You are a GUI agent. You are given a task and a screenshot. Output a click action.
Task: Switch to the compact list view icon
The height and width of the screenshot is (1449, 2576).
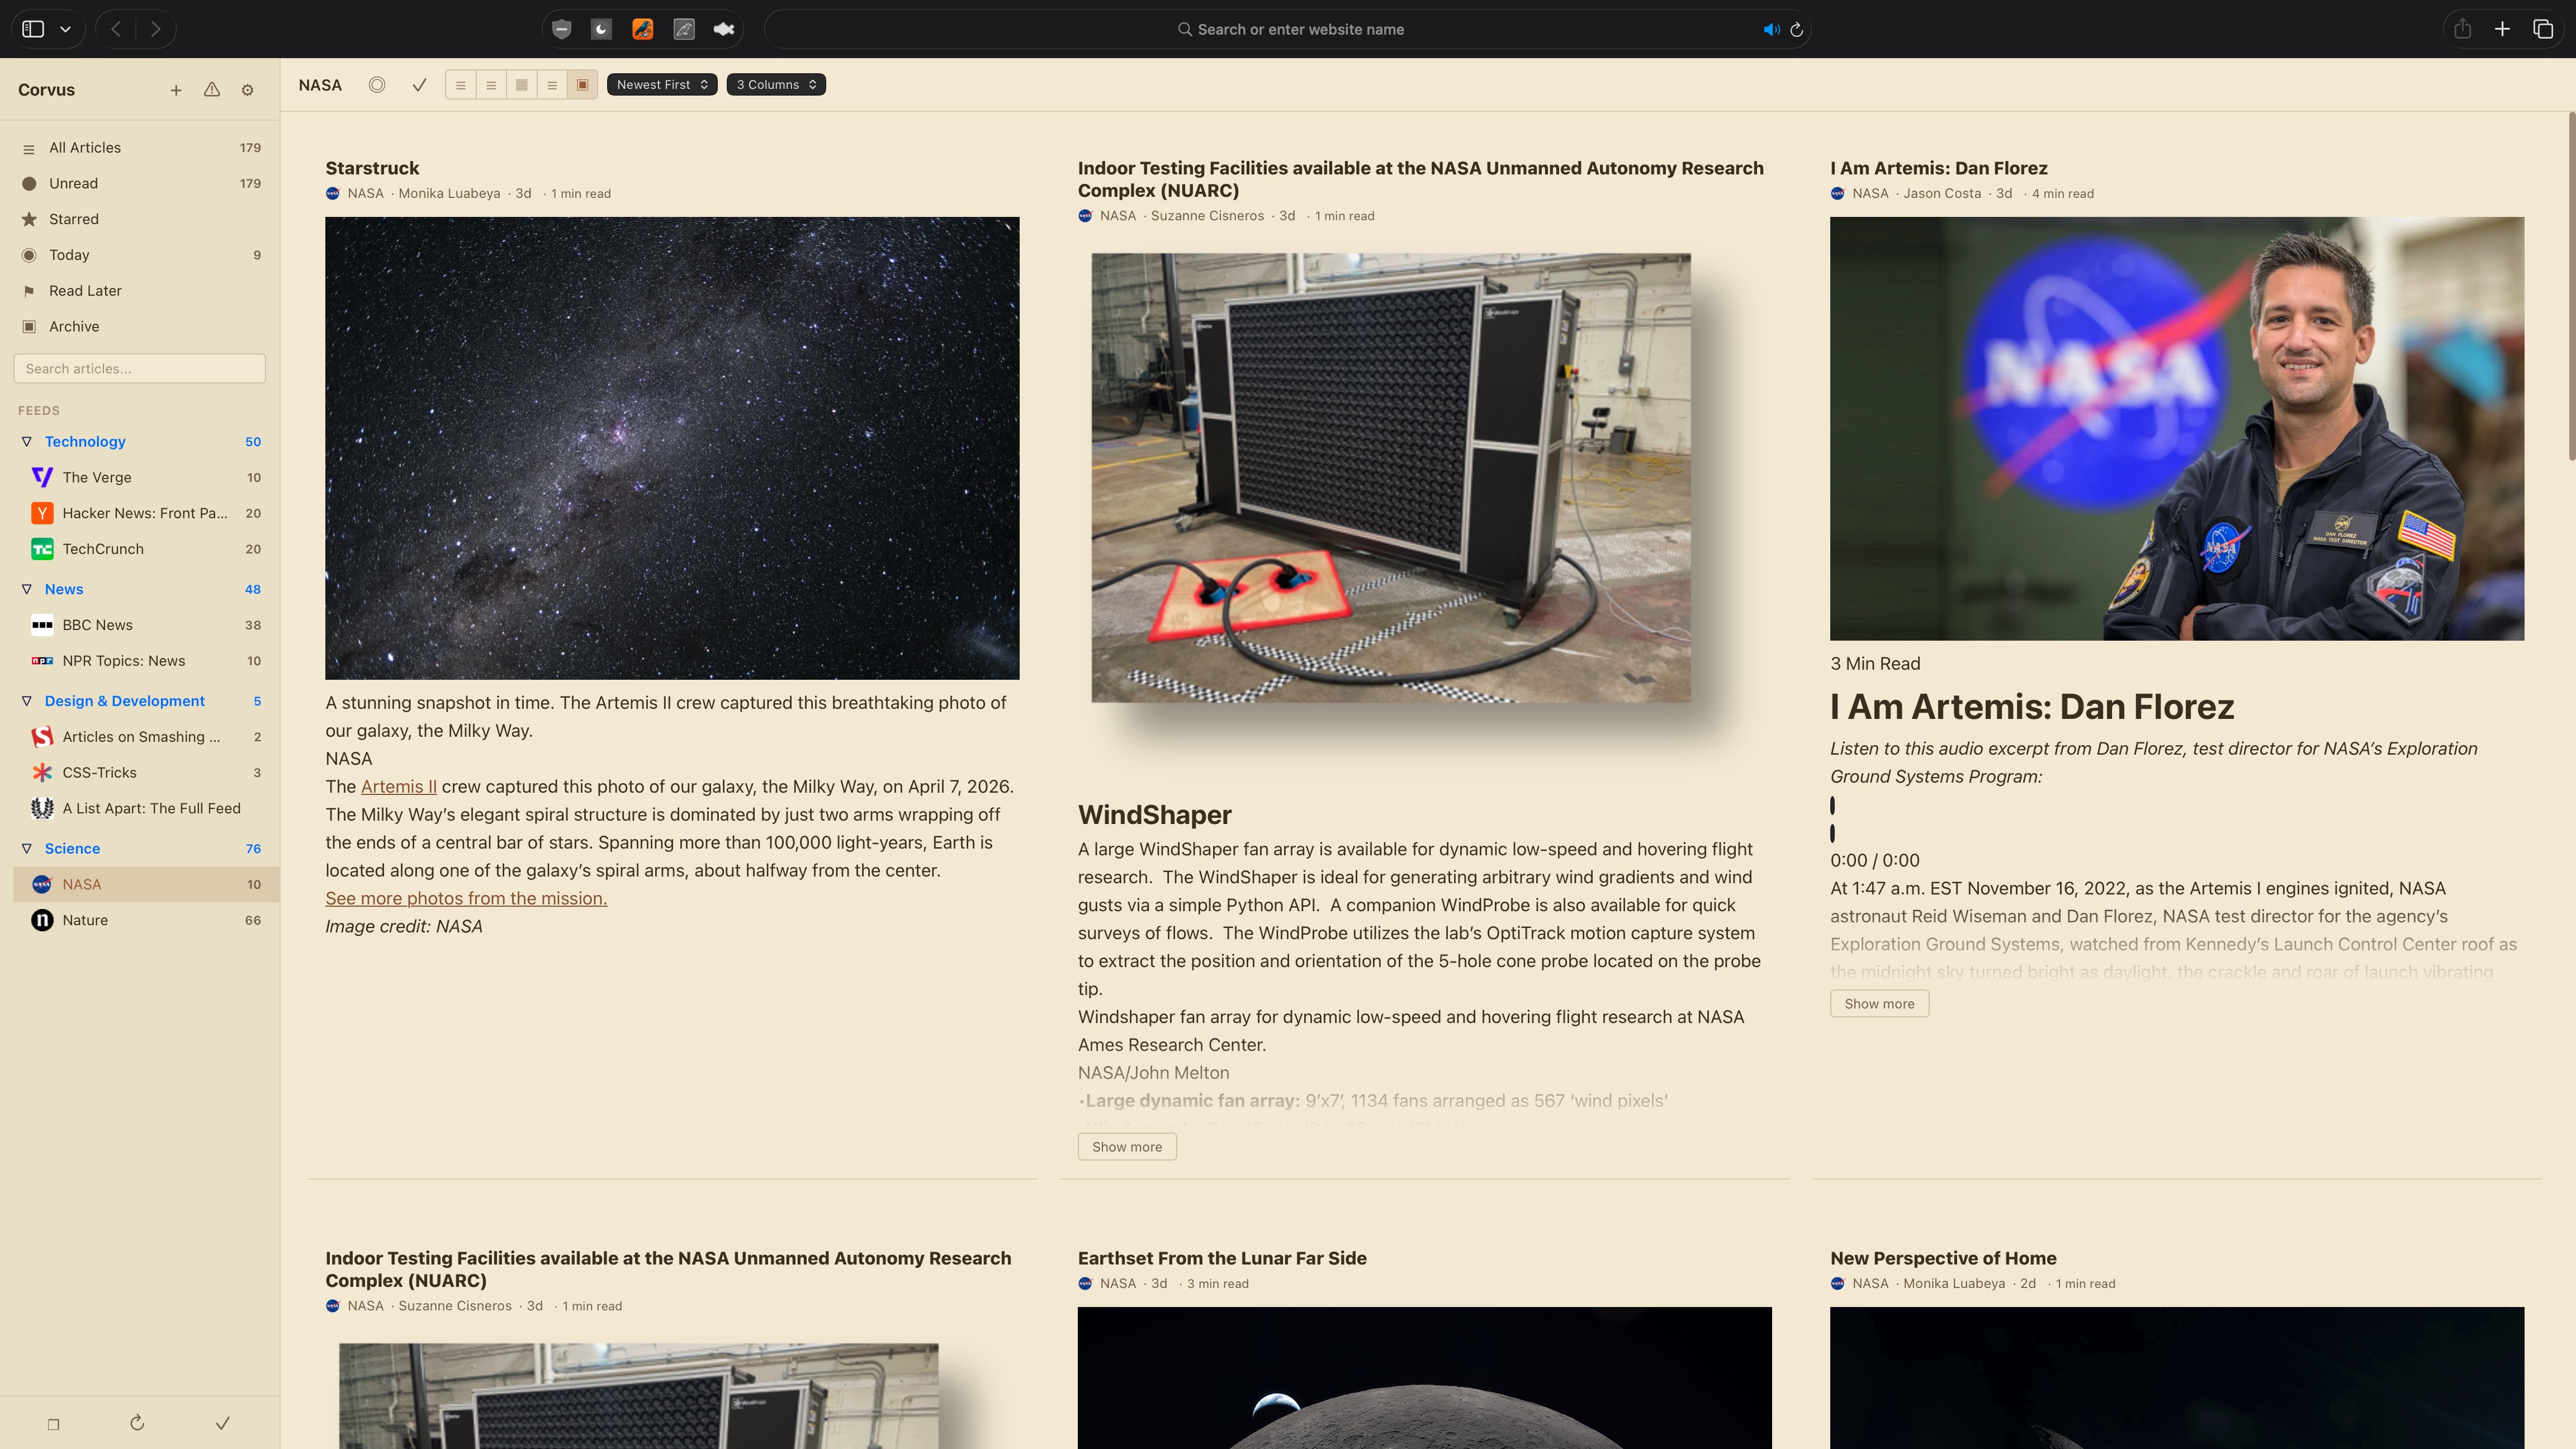(460, 84)
